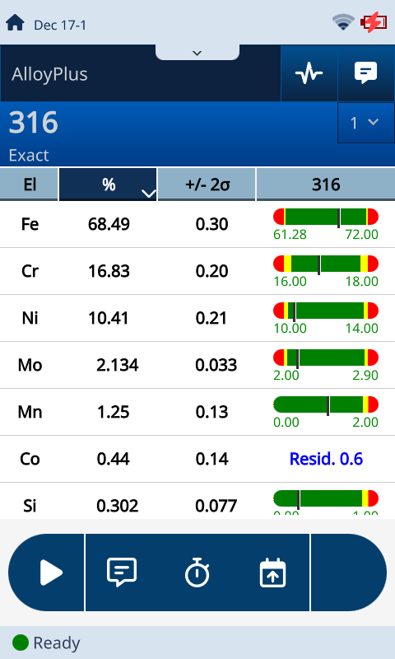Open the spectrum waveform view
Image resolution: width=395 pixels, height=659 pixels.
pos(309,73)
